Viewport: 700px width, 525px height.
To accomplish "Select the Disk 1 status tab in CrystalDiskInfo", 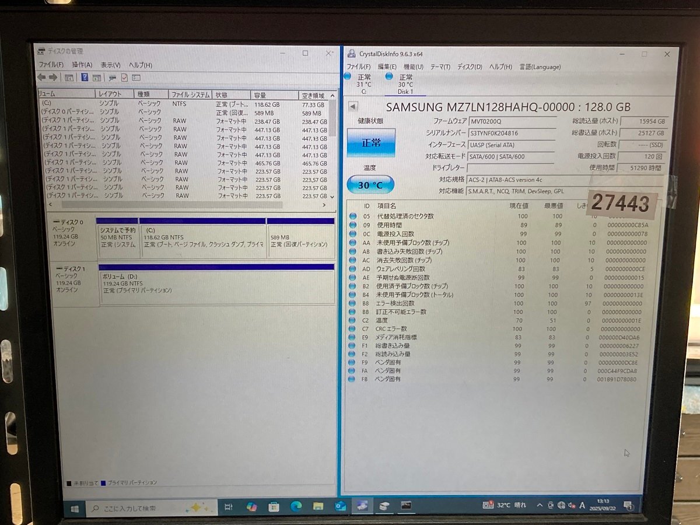I will [405, 83].
